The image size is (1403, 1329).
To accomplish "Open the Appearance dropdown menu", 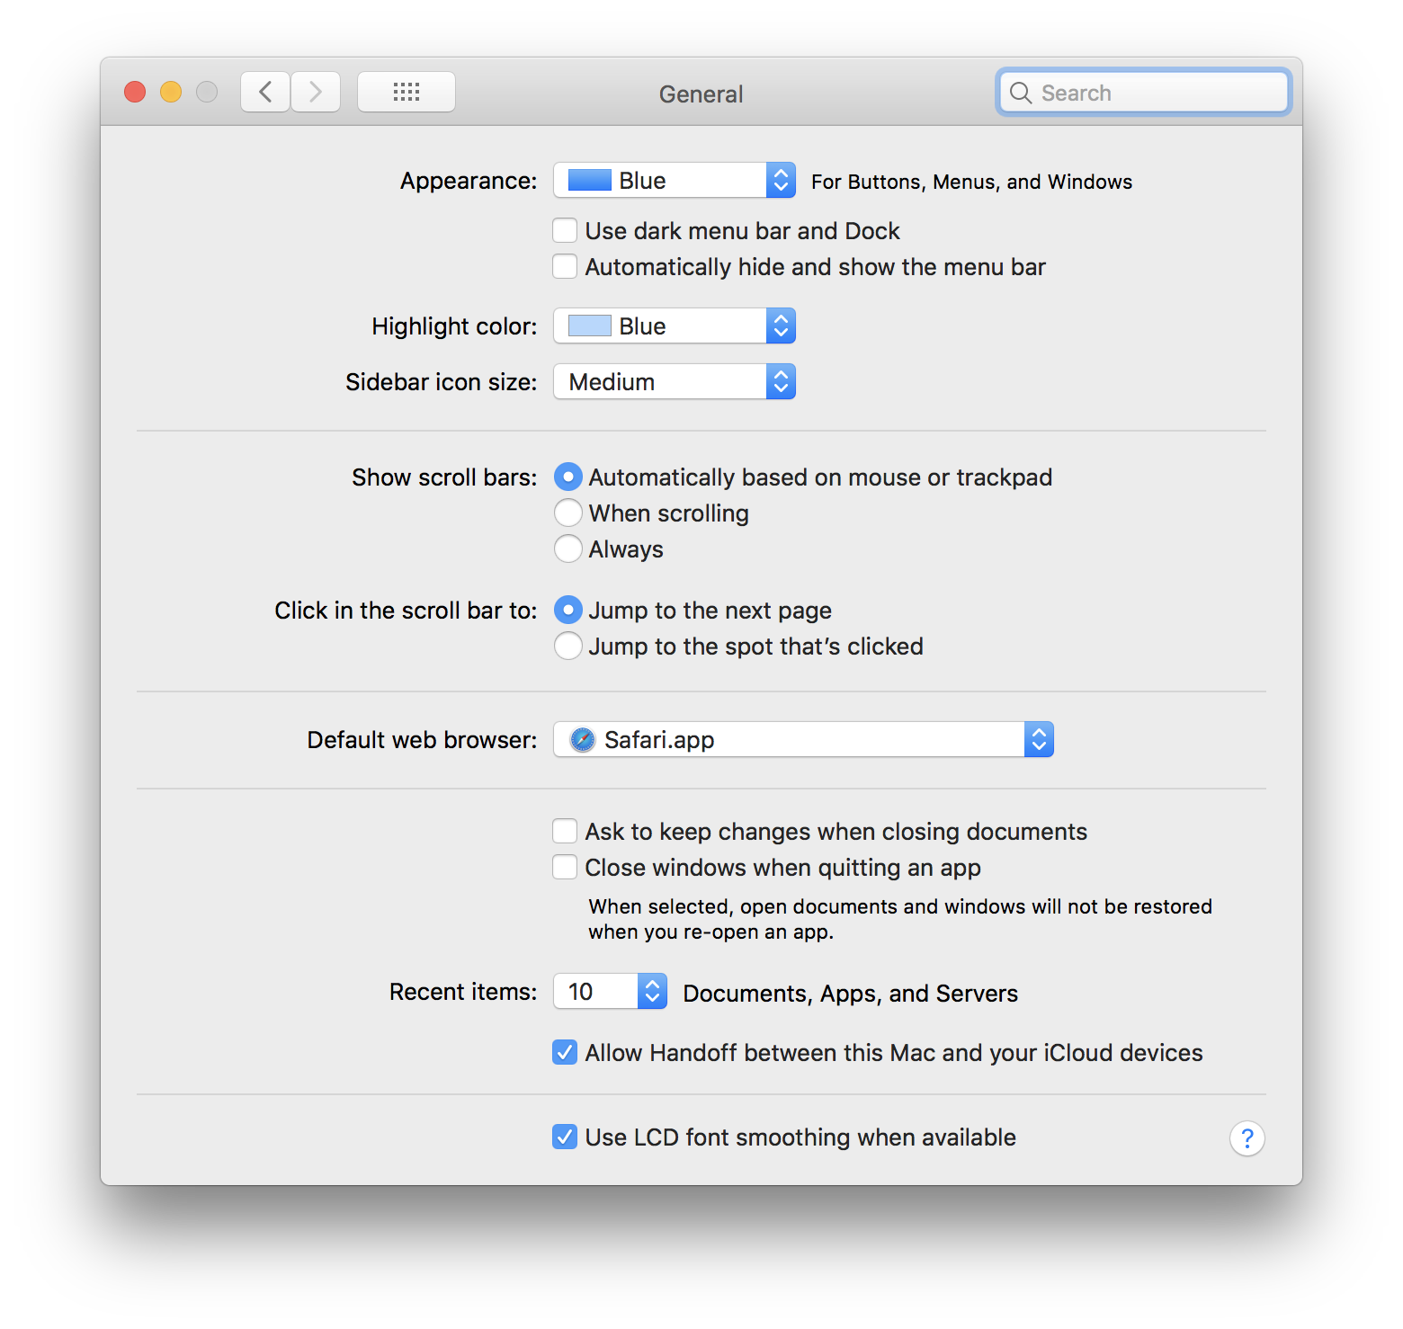I will (x=675, y=181).
